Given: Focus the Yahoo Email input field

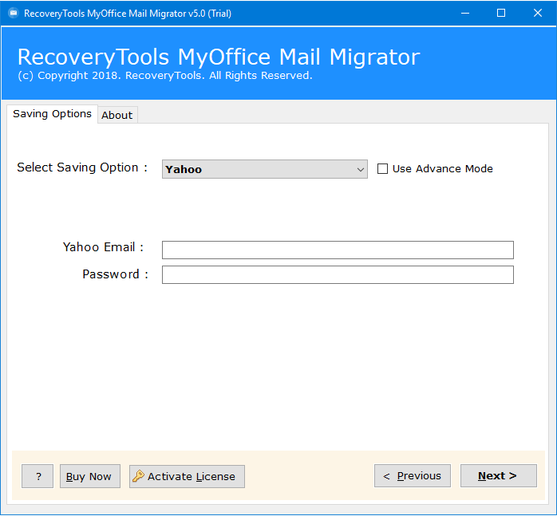Looking at the screenshot, I should pyautogui.click(x=338, y=250).
